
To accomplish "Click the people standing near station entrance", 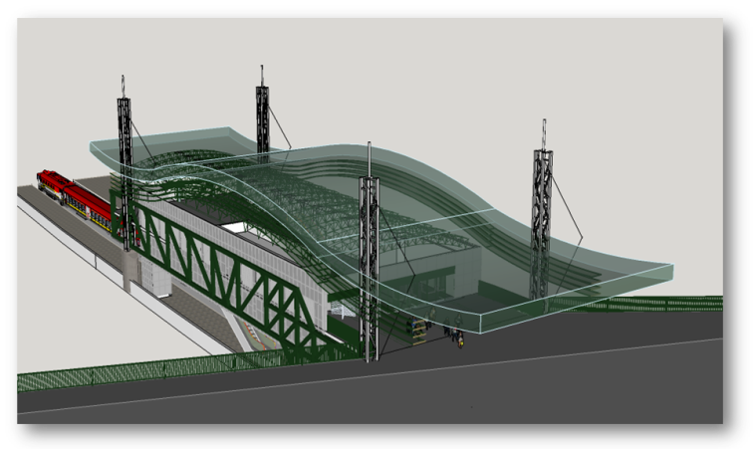I will pyautogui.click(x=458, y=337).
